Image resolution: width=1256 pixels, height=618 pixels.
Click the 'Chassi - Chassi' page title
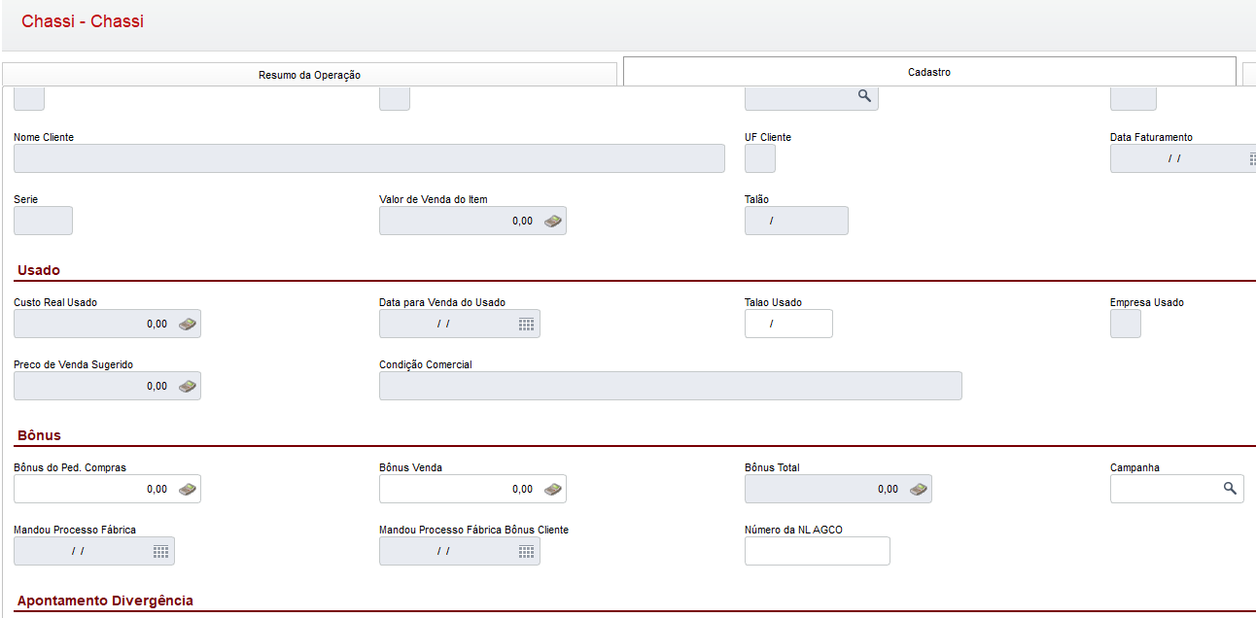pyautogui.click(x=83, y=21)
